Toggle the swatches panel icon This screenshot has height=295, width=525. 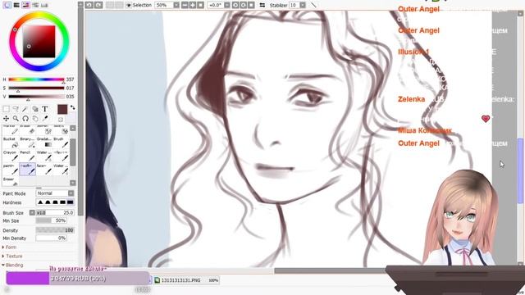click(44, 5)
